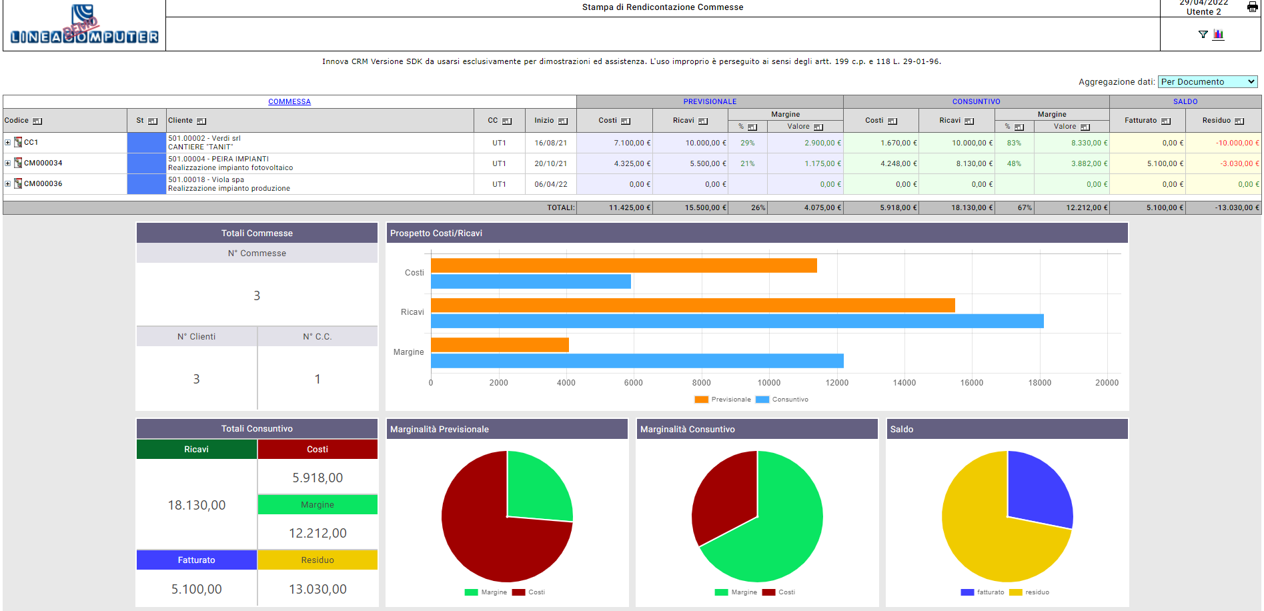The height and width of the screenshot is (611, 1264).
Task: Click residuo value -10.000,00 €
Action: (1237, 143)
